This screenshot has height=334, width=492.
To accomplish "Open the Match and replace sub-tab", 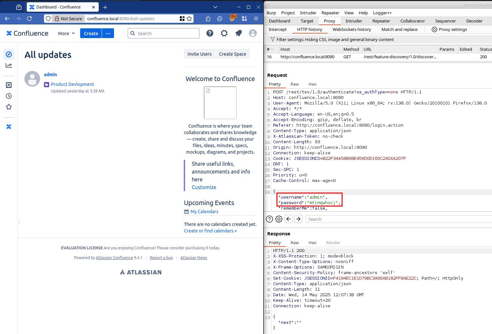I will coord(399,29).
